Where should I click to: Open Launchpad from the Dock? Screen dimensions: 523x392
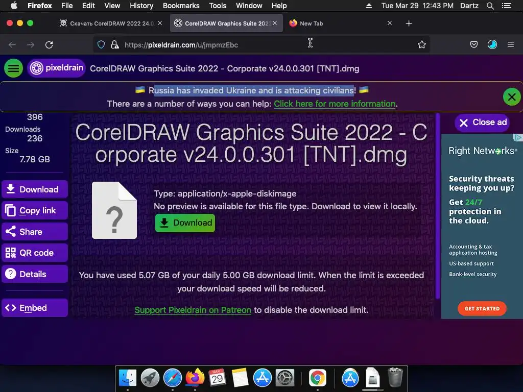tap(150, 378)
